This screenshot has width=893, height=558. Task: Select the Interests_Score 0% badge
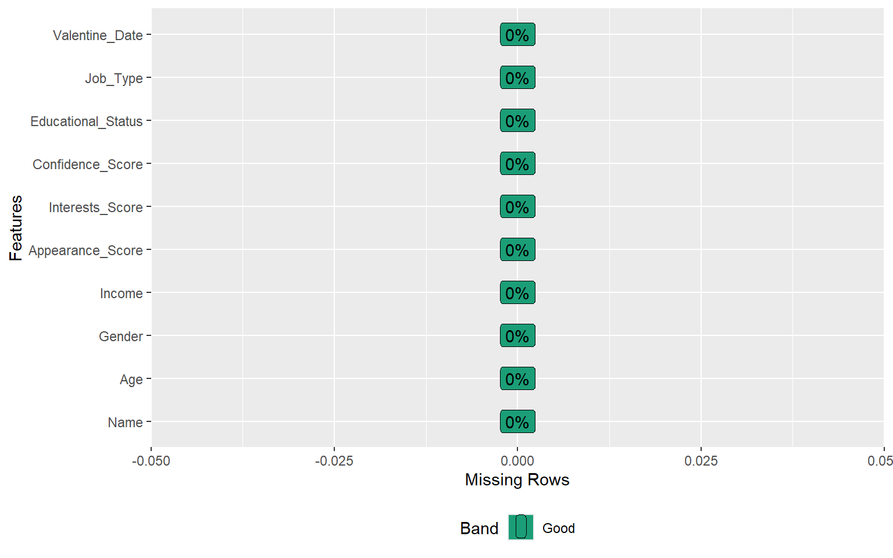517,207
